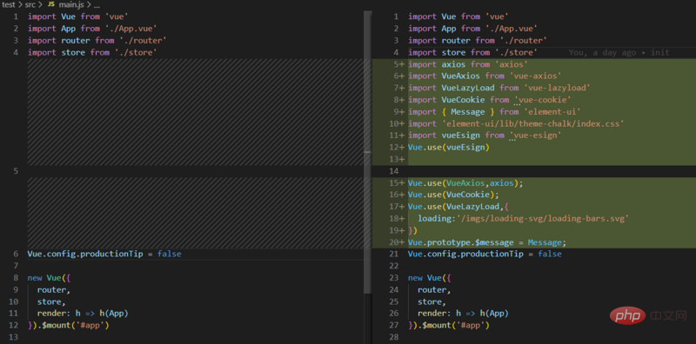Click the 'Vue.use(VueAxios,axios);' line
Image resolution: width=696 pixels, height=344 pixels.
(x=465, y=183)
